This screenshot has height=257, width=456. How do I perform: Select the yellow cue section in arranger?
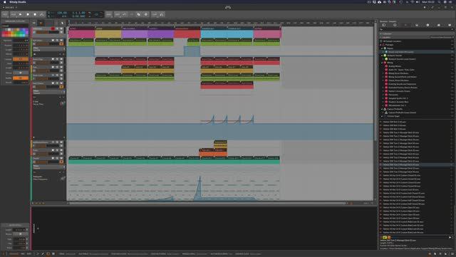pyautogui.click(x=108, y=33)
